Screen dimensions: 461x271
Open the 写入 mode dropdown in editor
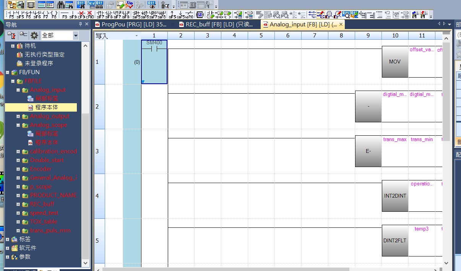point(136,36)
